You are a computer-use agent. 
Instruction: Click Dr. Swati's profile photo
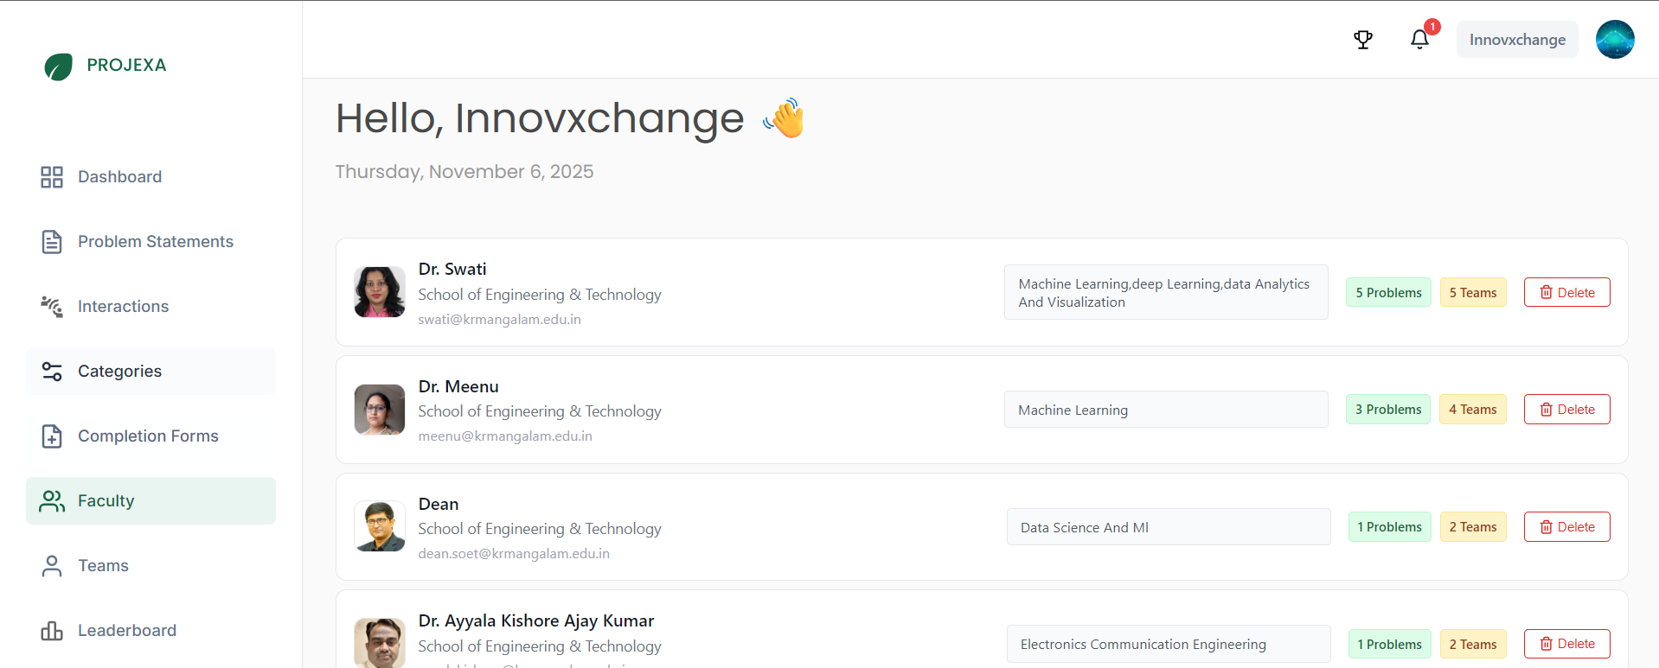[380, 292]
